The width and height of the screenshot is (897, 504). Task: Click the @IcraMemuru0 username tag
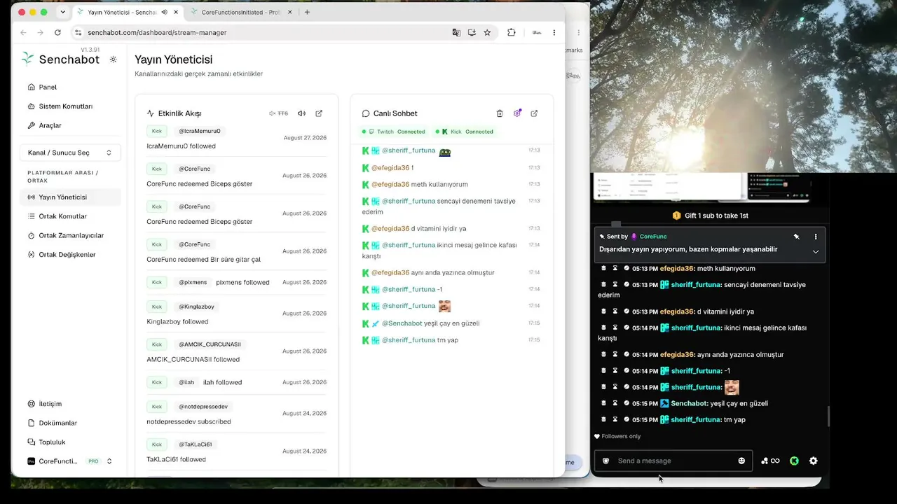coord(200,131)
